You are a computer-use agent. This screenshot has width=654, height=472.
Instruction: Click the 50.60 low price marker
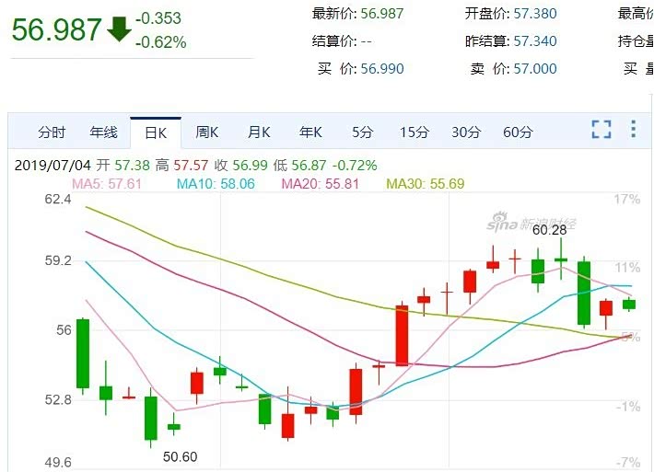pyautogui.click(x=181, y=456)
